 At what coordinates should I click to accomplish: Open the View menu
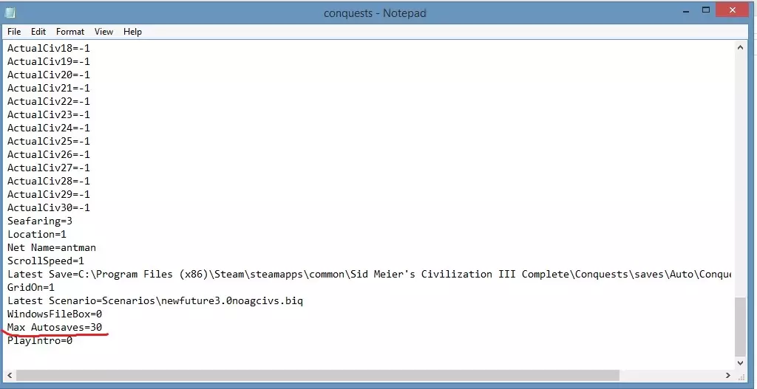pyautogui.click(x=103, y=32)
